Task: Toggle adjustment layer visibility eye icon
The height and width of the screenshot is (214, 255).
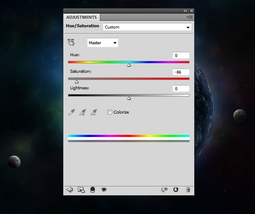Action: pos(104,189)
